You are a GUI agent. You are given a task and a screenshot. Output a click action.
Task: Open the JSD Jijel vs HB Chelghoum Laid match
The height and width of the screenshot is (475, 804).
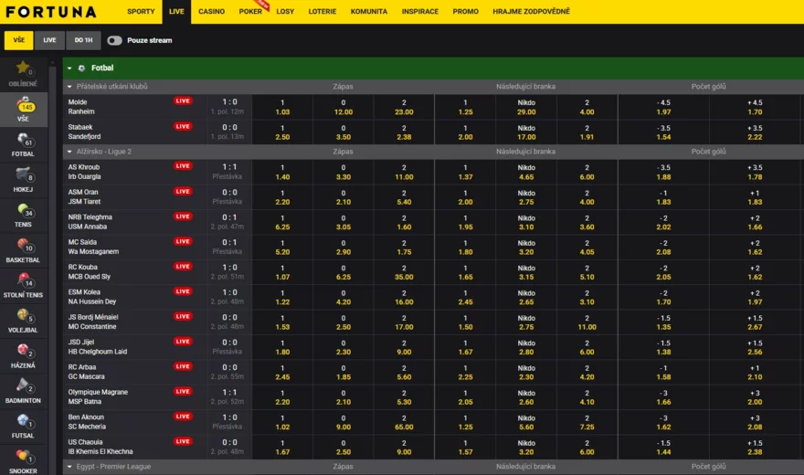(x=98, y=347)
